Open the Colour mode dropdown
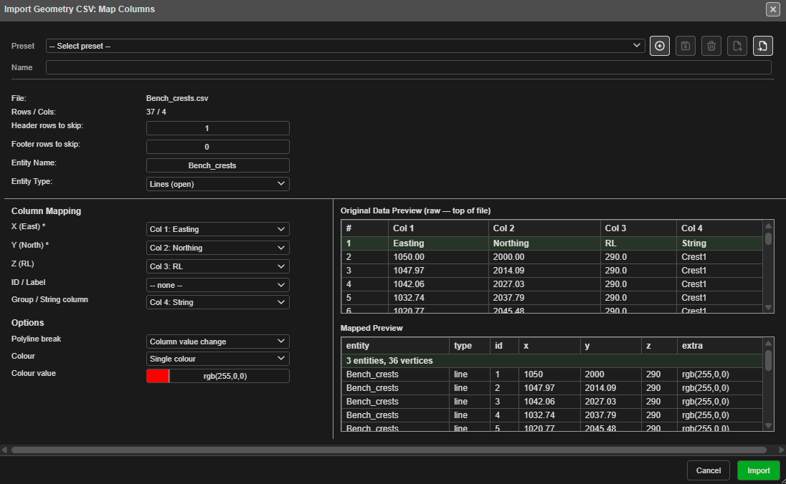This screenshot has height=484, width=786. tap(217, 359)
